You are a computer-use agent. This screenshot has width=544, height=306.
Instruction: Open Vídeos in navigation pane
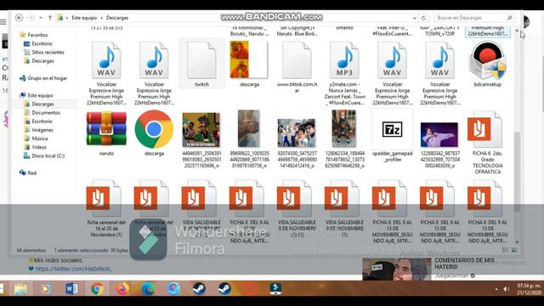39,147
